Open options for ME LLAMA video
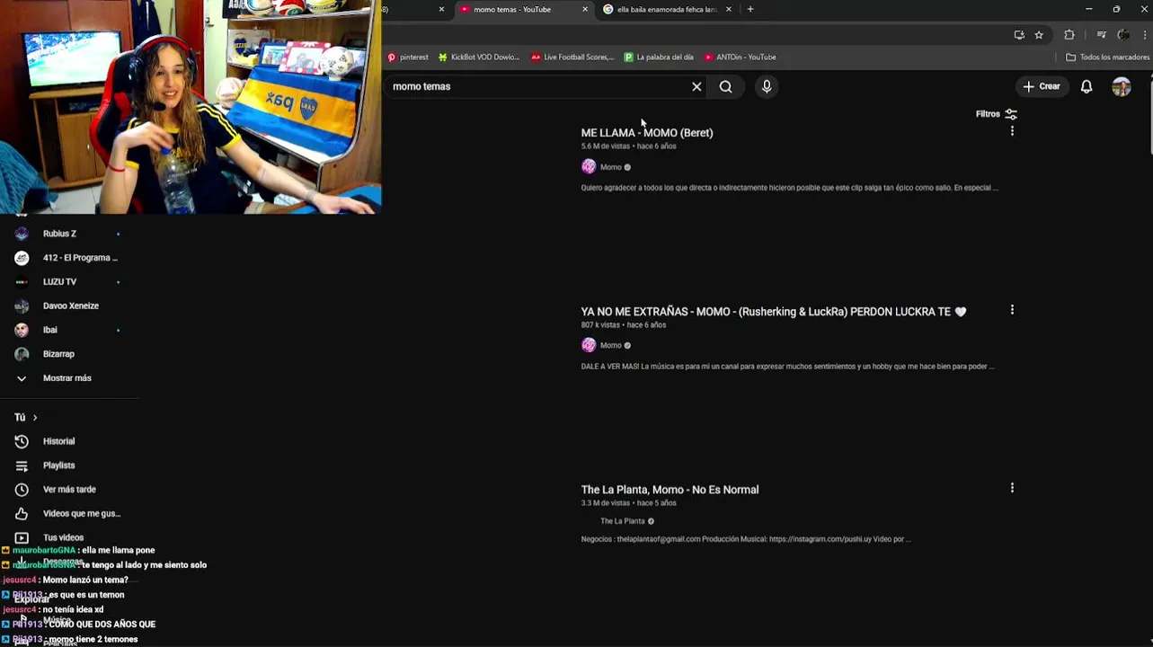This screenshot has height=647, width=1153. point(1012,131)
